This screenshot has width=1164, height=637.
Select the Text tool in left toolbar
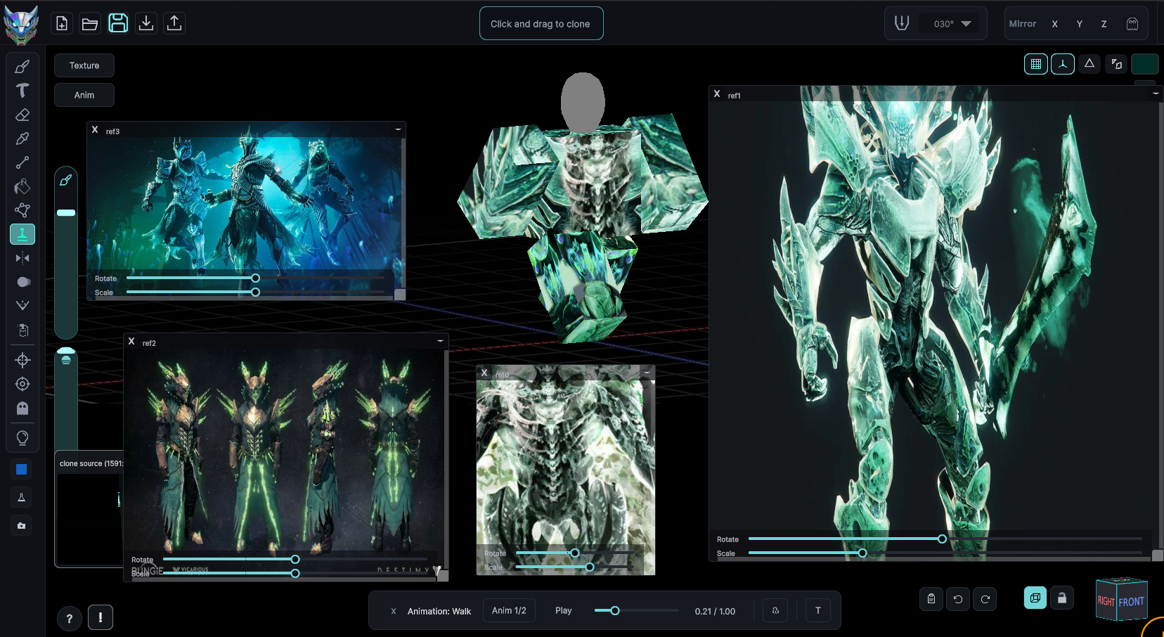[x=22, y=91]
